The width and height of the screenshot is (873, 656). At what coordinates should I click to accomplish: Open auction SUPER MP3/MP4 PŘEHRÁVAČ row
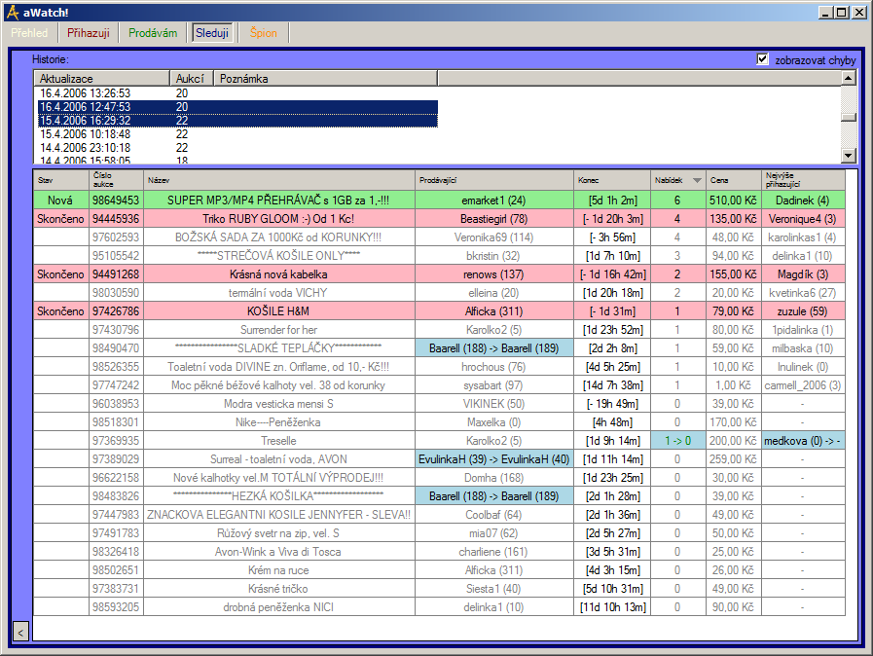[x=277, y=200]
